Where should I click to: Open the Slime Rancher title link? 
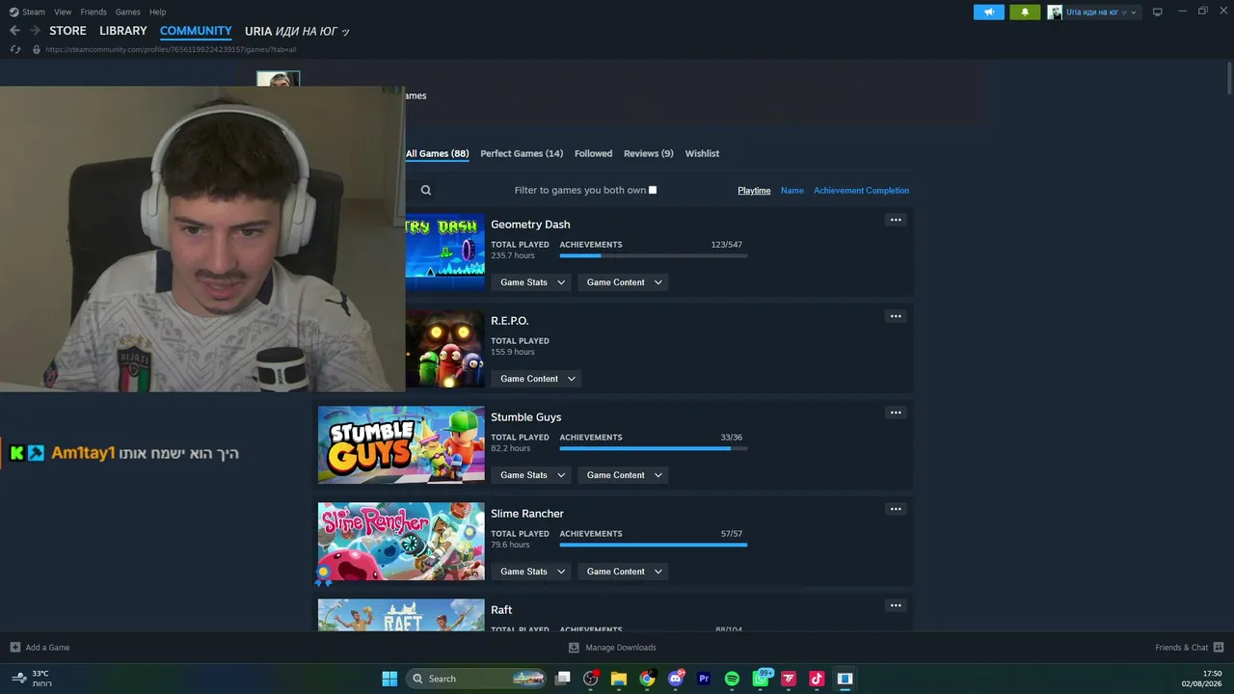[x=527, y=514]
